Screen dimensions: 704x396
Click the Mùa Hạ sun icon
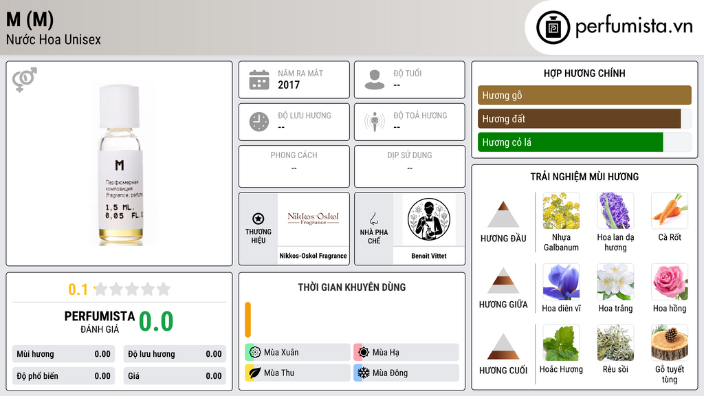click(x=364, y=353)
